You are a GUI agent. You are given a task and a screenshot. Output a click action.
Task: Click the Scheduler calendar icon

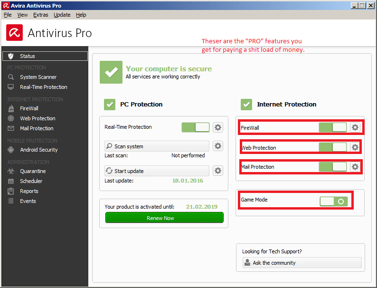click(x=11, y=181)
